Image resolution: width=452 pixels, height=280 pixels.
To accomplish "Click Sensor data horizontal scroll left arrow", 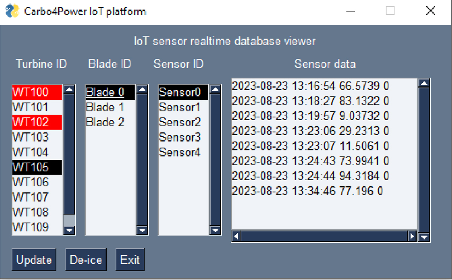I will tap(237, 237).
